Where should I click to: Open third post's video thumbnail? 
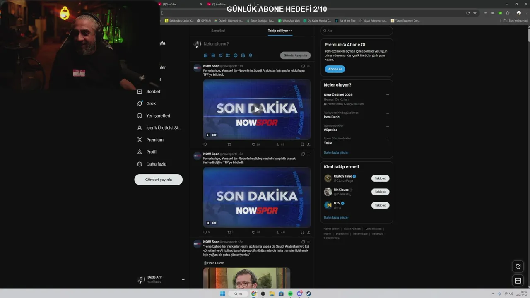pos(246,278)
